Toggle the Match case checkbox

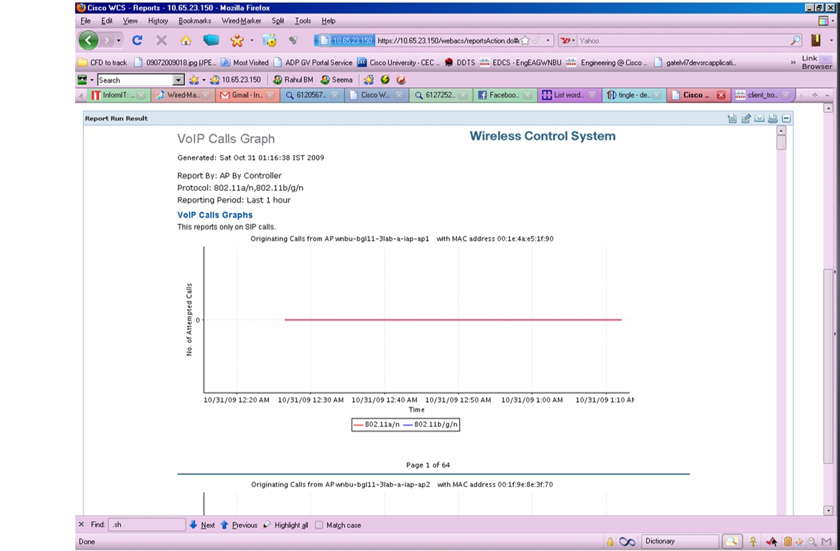[x=319, y=525]
